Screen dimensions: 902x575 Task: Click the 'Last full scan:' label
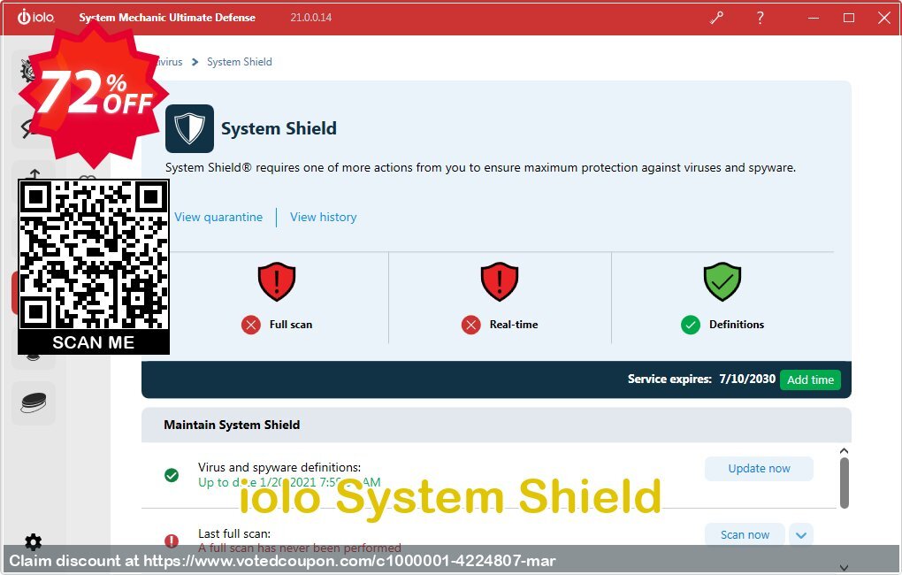(x=234, y=533)
